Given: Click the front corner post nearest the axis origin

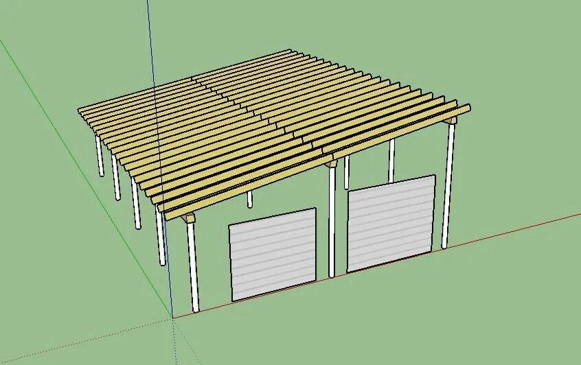Looking at the screenshot, I should click(193, 267).
